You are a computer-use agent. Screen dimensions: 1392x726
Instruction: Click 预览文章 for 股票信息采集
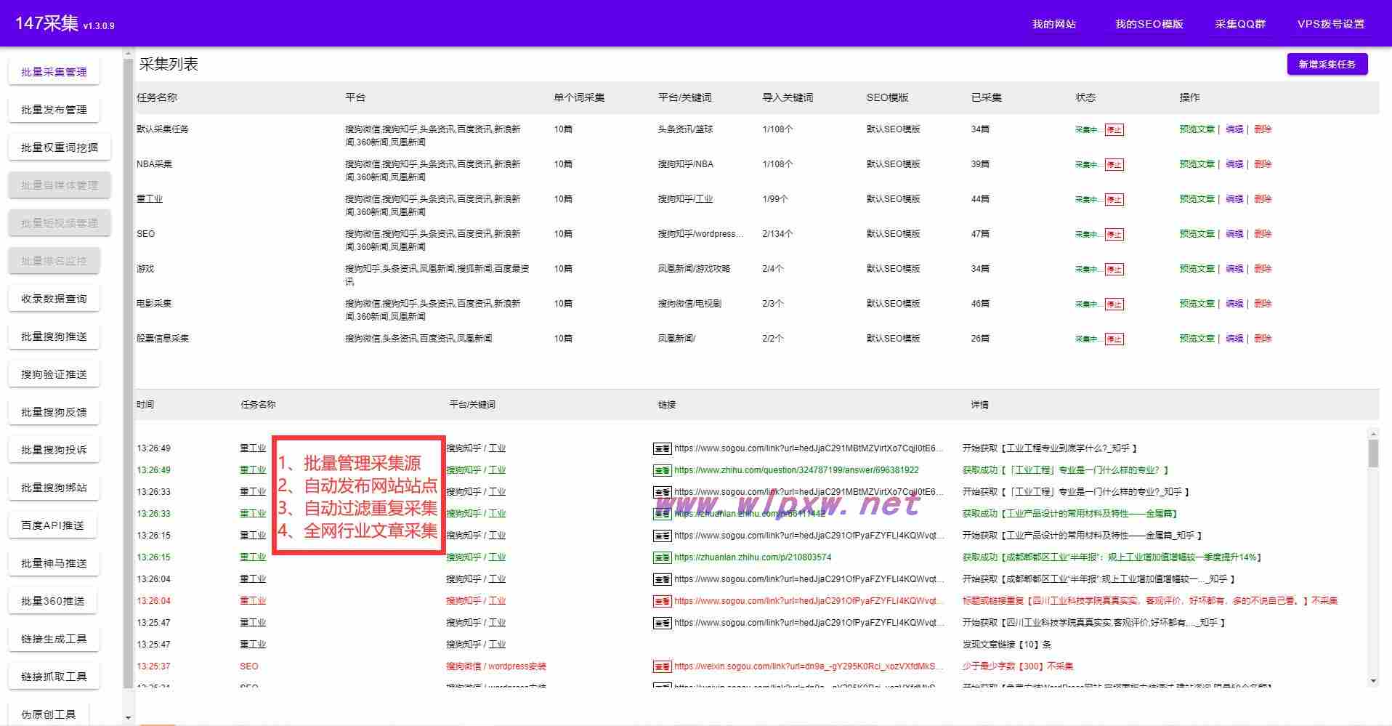coord(1197,339)
